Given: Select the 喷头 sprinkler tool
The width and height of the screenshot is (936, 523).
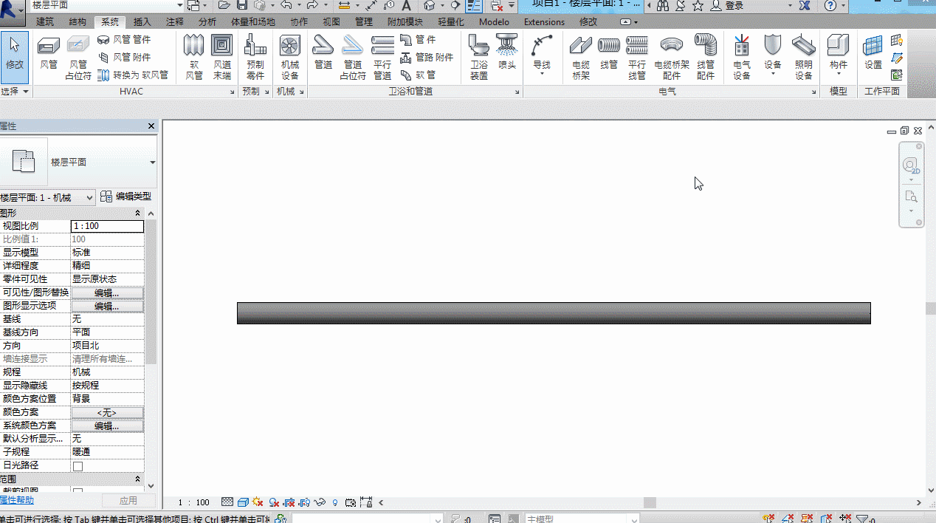Looking at the screenshot, I should coord(507,53).
